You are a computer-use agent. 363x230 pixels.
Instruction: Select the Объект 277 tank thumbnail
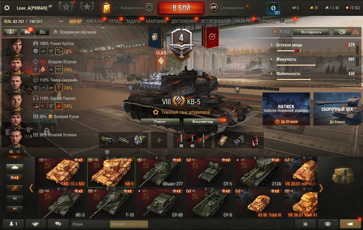tap(160, 172)
